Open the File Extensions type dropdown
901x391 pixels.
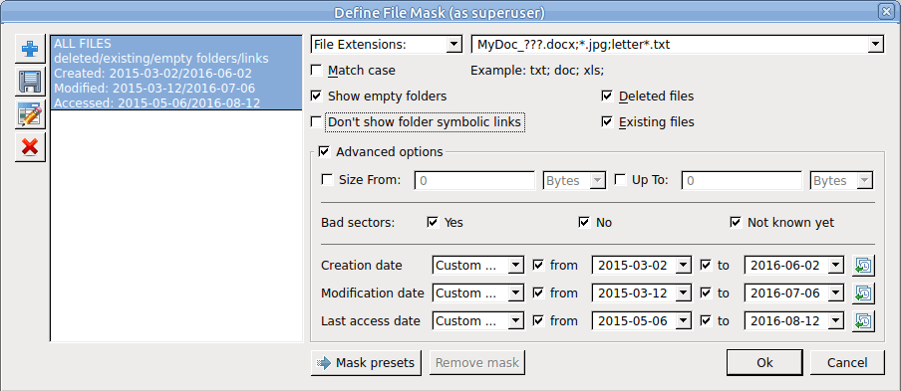coord(453,44)
